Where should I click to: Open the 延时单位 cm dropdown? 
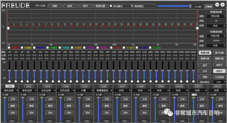coord(219,82)
